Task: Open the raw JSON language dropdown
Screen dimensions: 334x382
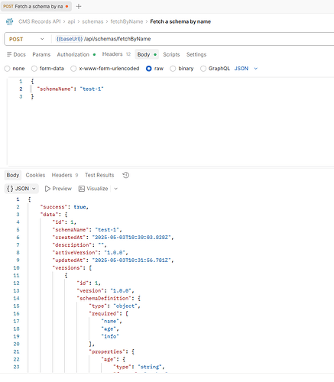Action: [x=246, y=69]
